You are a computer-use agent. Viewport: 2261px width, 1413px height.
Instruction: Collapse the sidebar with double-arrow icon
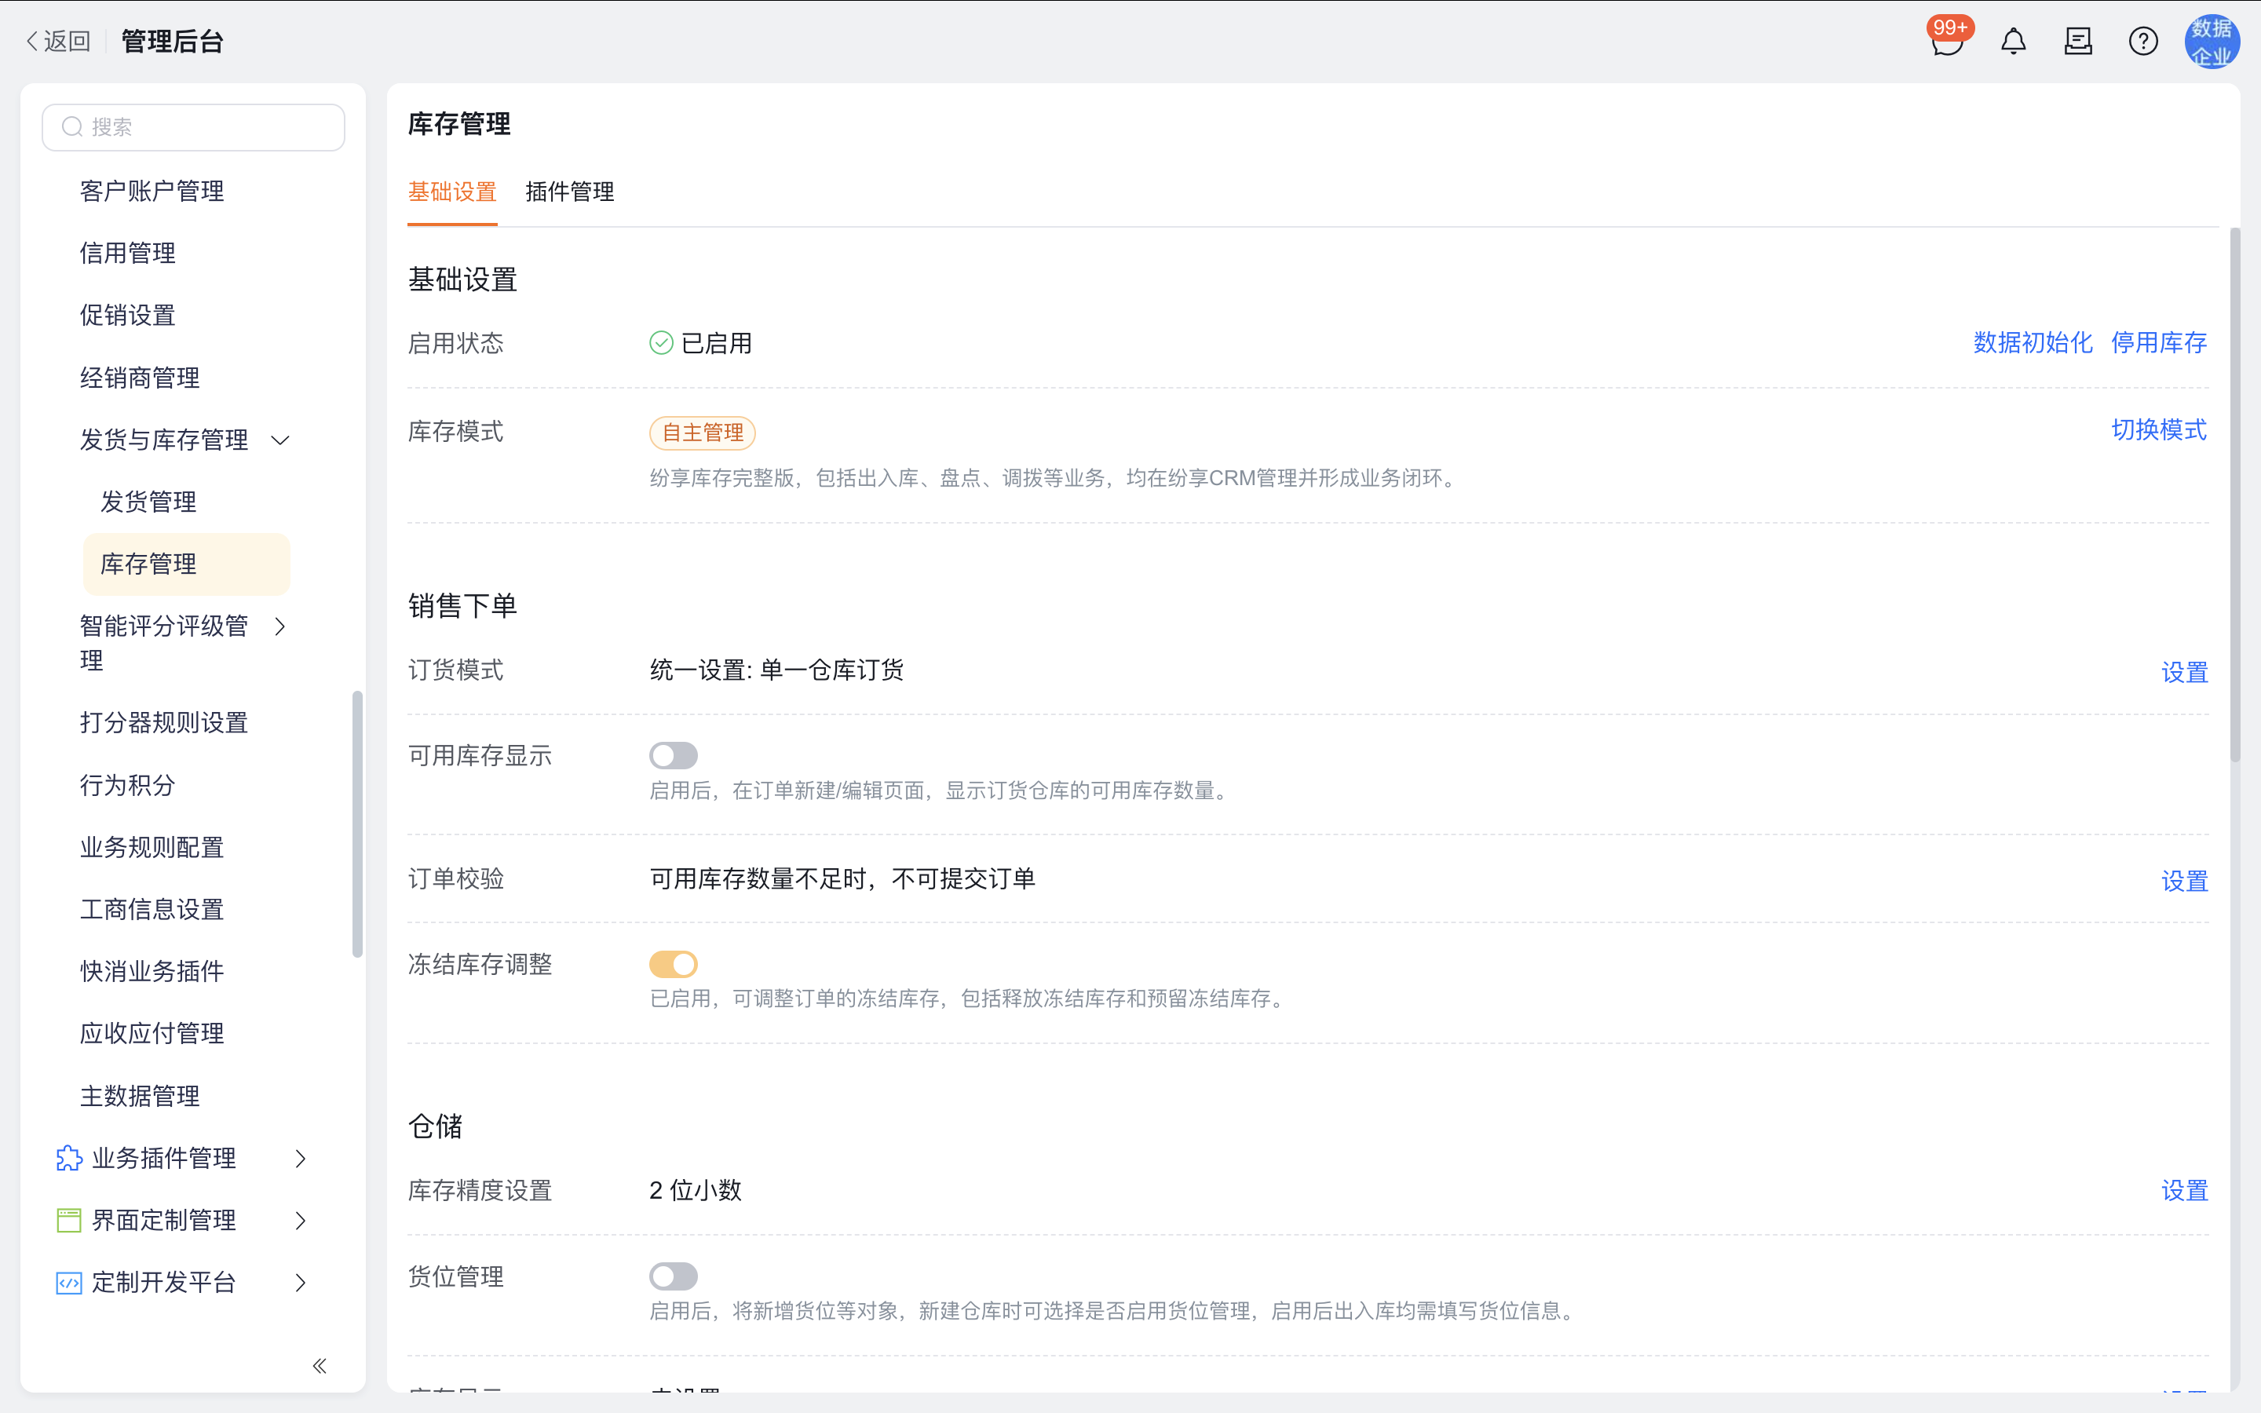(x=320, y=1366)
